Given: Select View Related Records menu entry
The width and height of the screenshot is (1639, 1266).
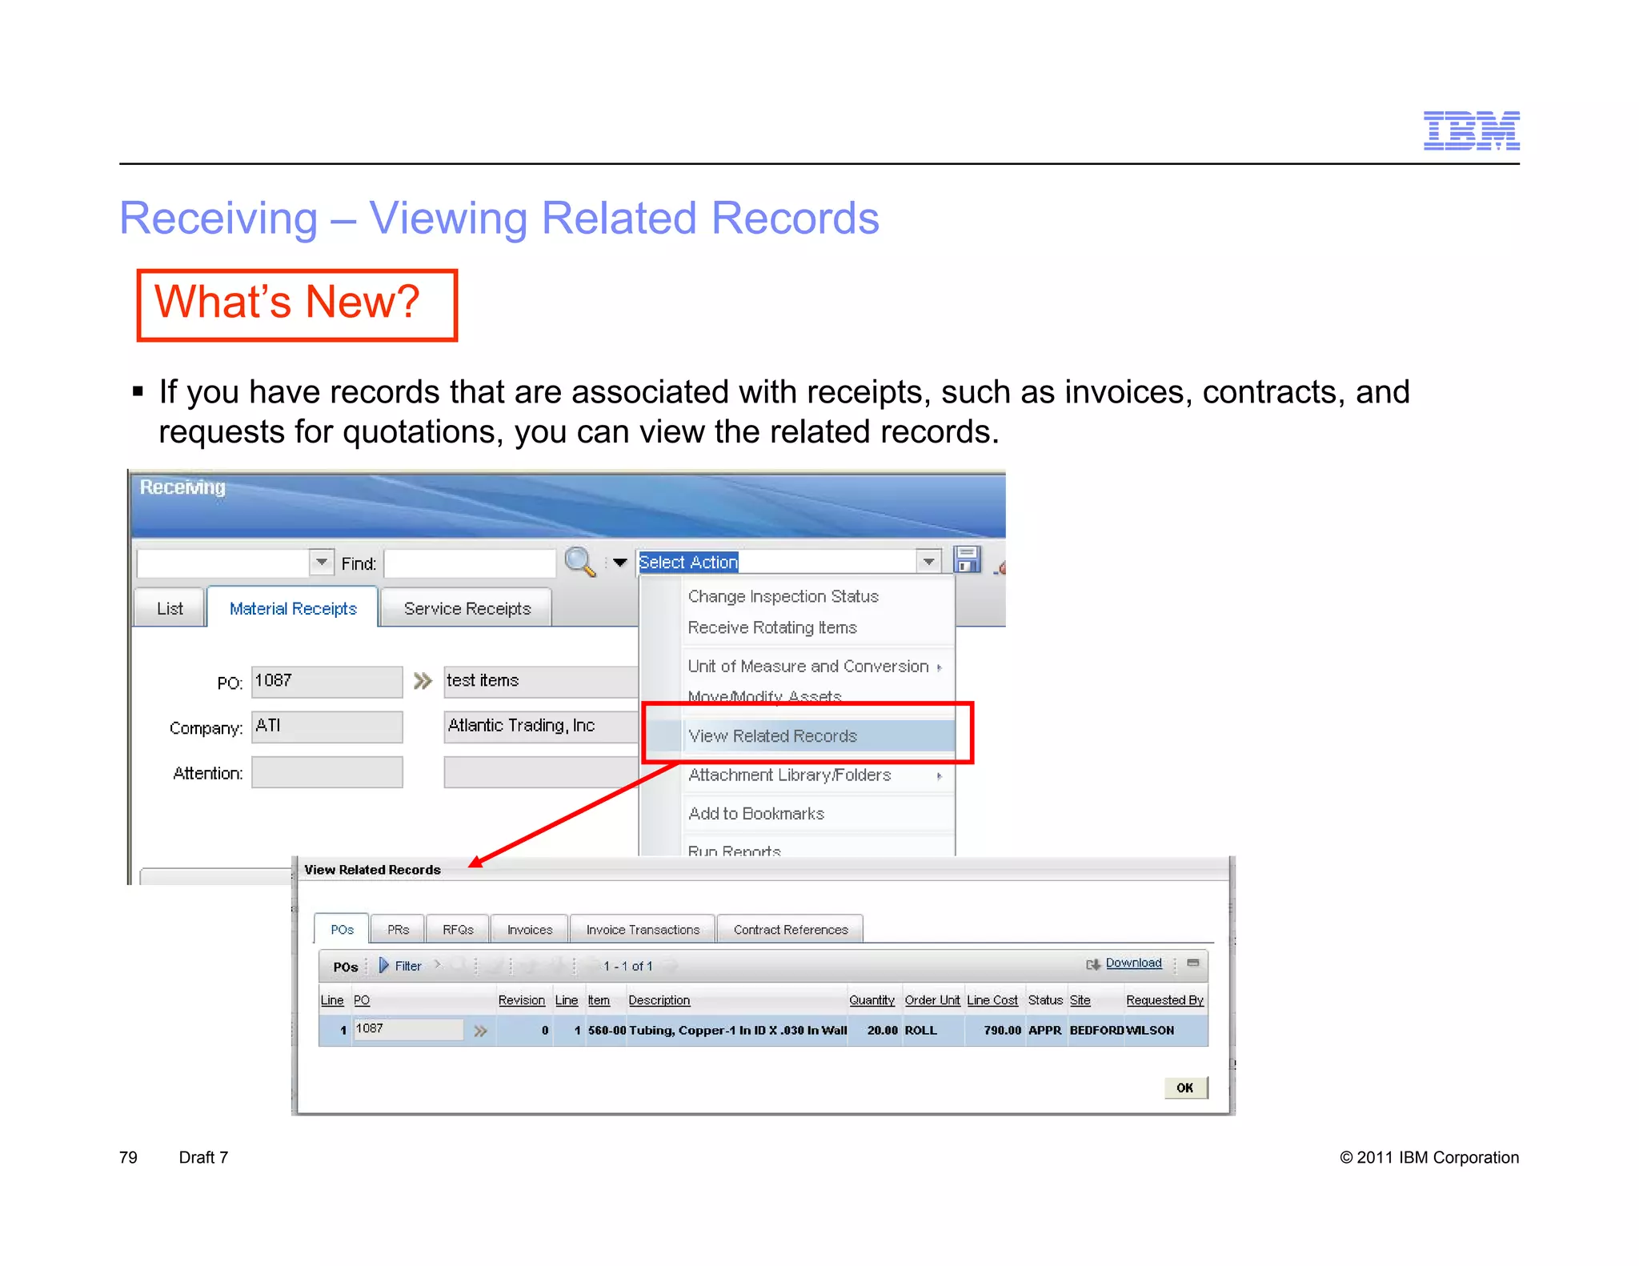Looking at the screenshot, I should 772,735.
